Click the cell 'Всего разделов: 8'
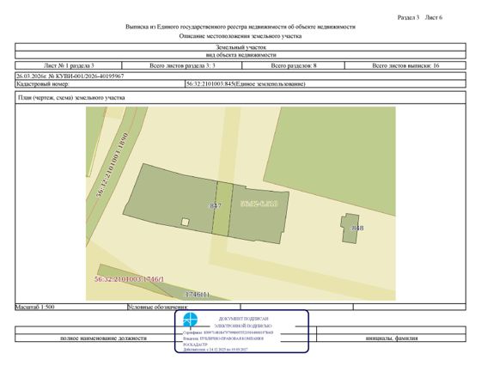This screenshot has height=372, width=481. point(293,65)
